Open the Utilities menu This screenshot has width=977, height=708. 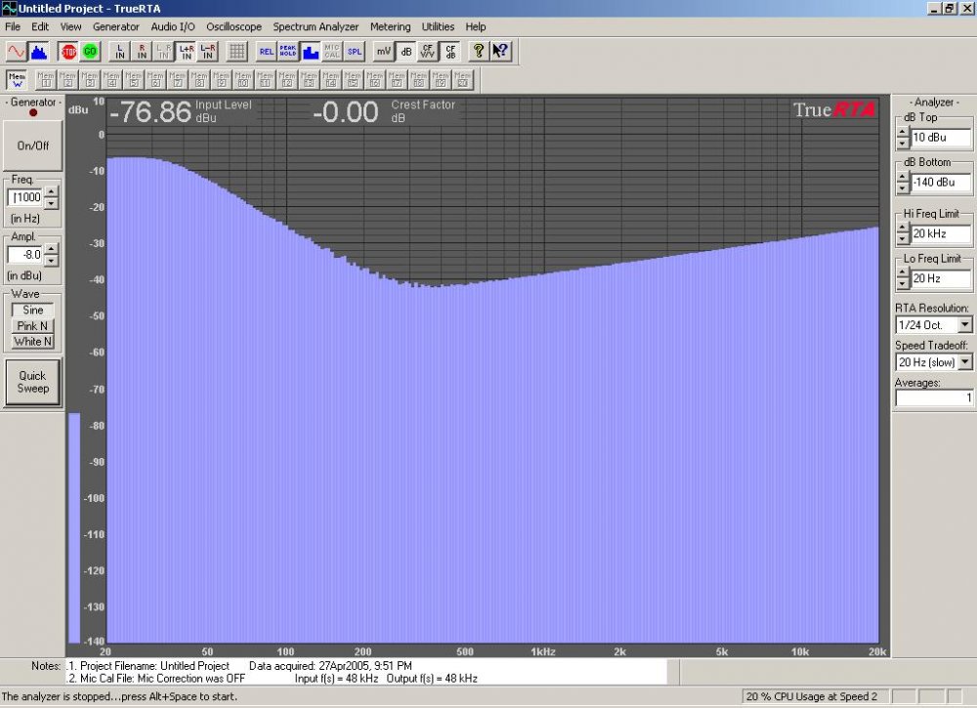pyautogui.click(x=438, y=26)
